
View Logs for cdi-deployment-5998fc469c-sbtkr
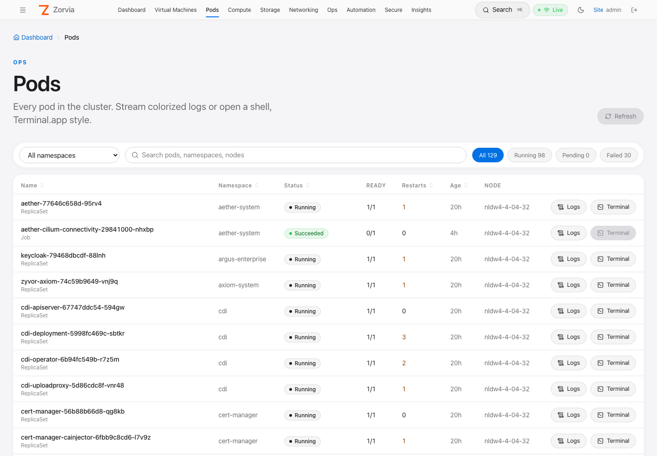pyautogui.click(x=568, y=337)
